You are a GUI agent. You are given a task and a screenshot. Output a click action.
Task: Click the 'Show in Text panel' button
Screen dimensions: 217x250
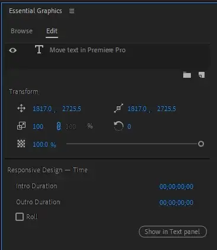[x=173, y=232]
